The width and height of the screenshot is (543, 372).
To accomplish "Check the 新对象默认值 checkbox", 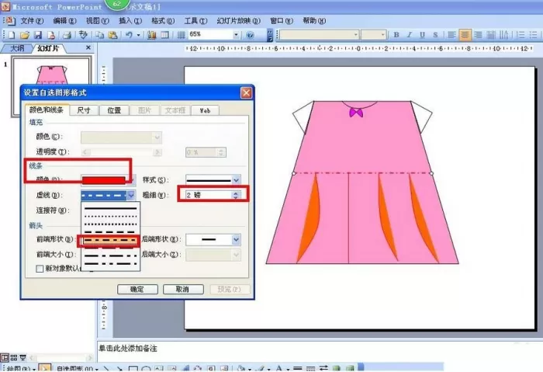I will coord(40,269).
